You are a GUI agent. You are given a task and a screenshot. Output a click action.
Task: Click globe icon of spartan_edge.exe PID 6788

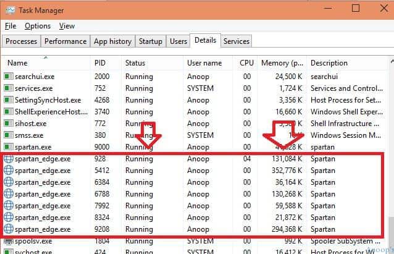(9, 194)
